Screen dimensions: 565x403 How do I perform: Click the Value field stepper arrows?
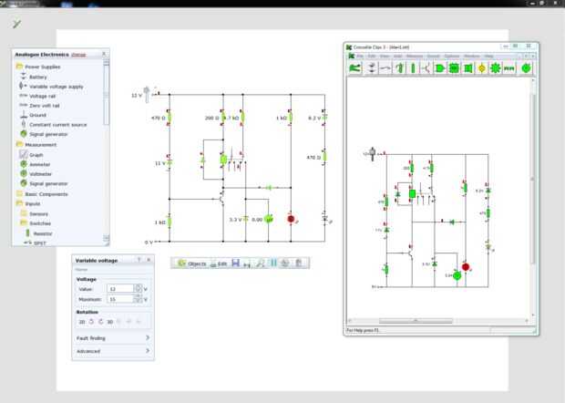pos(138,288)
